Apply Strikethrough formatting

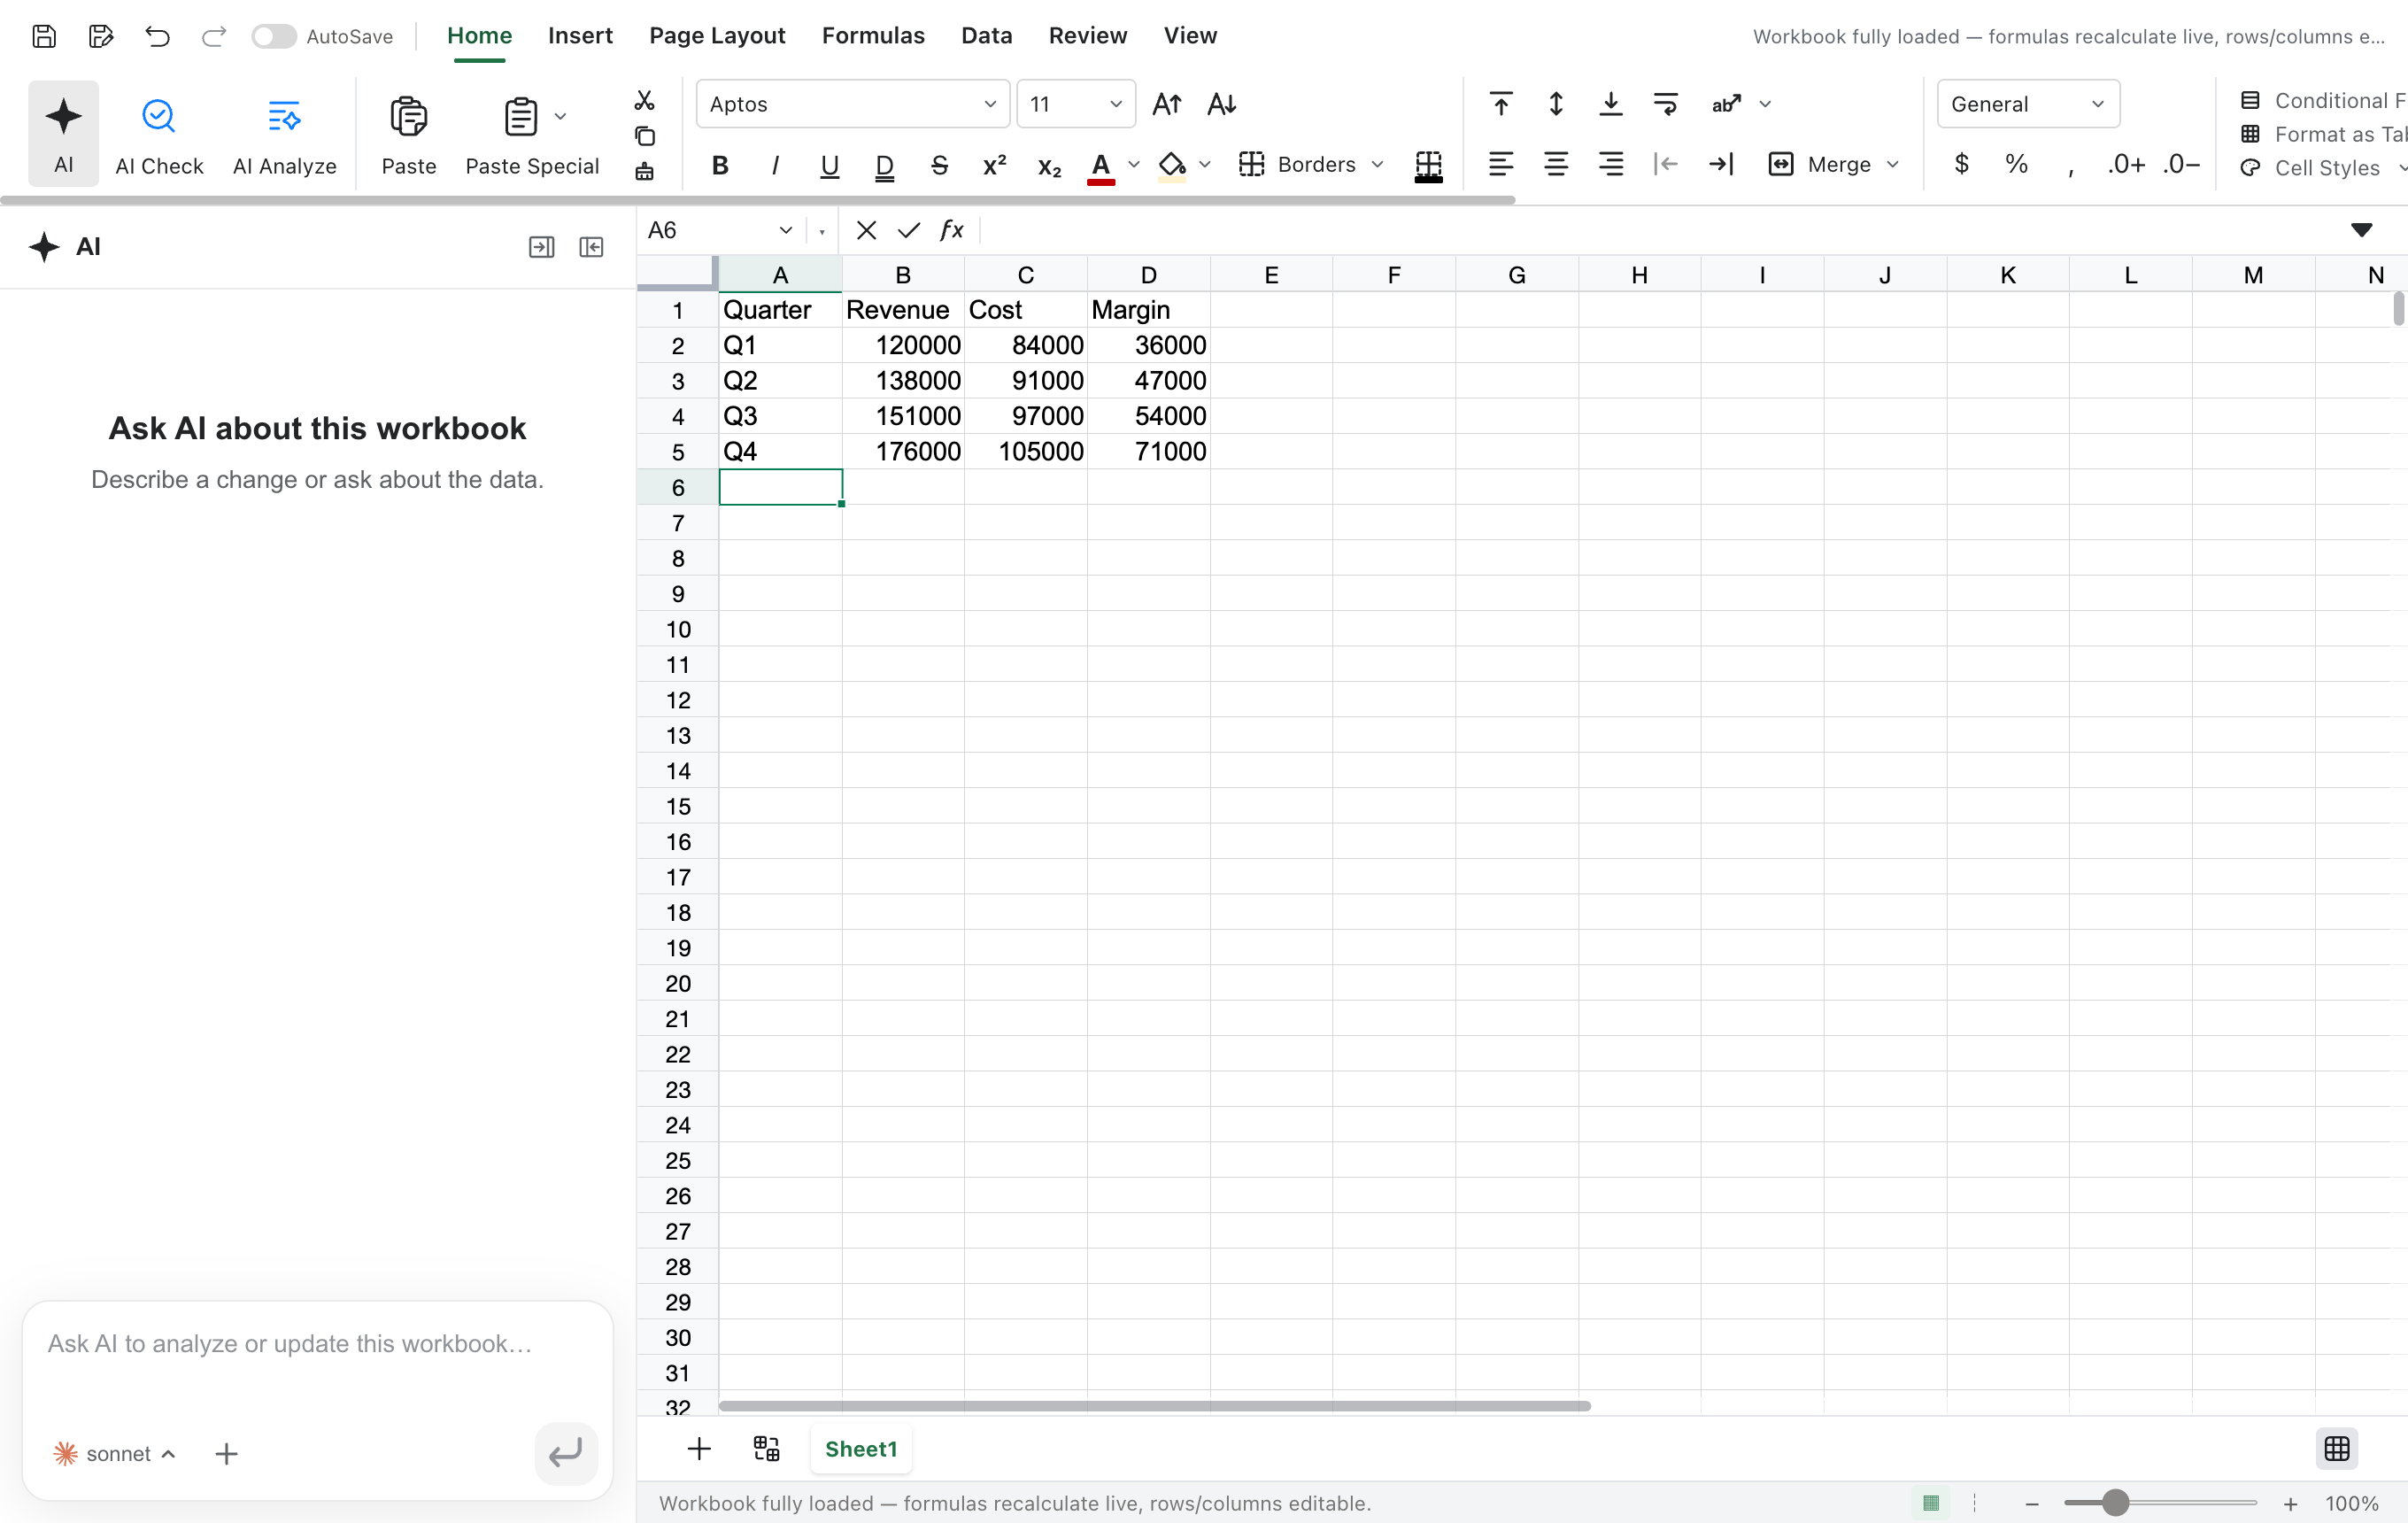(x=939, y=165)
